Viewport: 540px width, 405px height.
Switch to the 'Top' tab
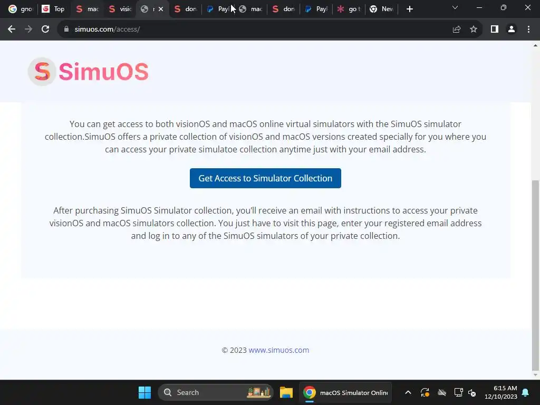click(x=53, y=9)
